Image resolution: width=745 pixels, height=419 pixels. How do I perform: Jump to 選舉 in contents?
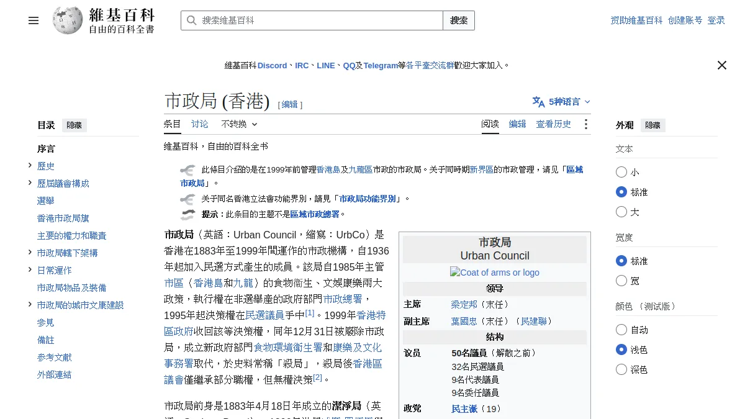click(x=46, y=201)
